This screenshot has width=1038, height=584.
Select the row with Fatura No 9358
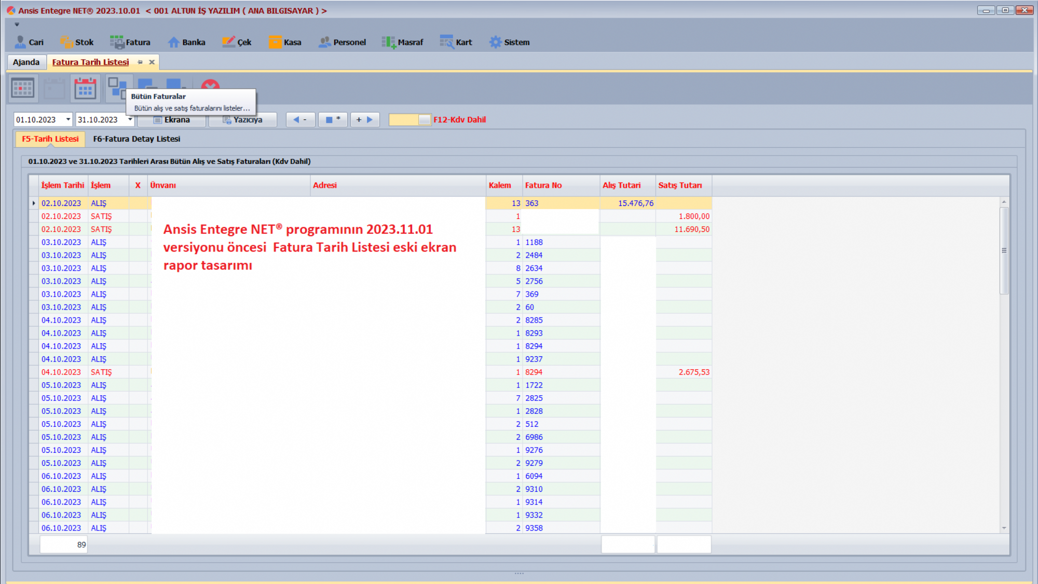370,528
